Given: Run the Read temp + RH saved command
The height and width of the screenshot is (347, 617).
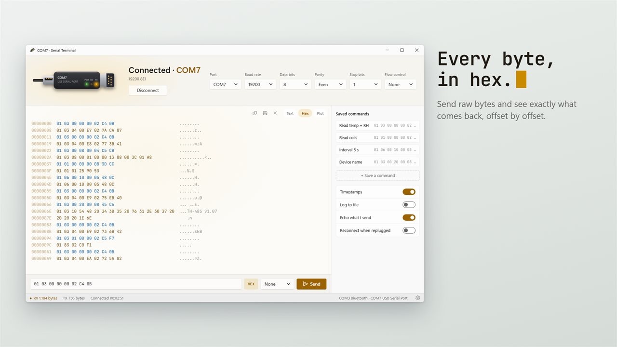Looking at the screenshot, I should [378, 125].
